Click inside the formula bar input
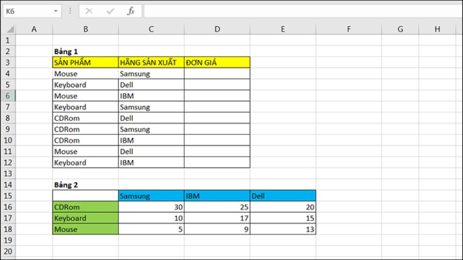463x260 pixels. 303,11
